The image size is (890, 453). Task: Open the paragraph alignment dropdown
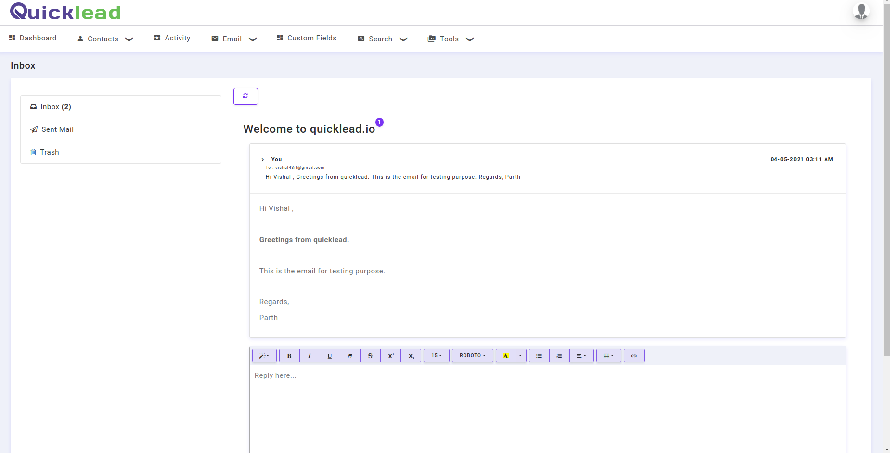581,356
